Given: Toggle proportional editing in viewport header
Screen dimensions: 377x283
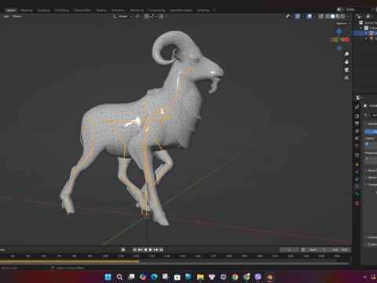Looking at the screenshot, I should coord(162,17).
